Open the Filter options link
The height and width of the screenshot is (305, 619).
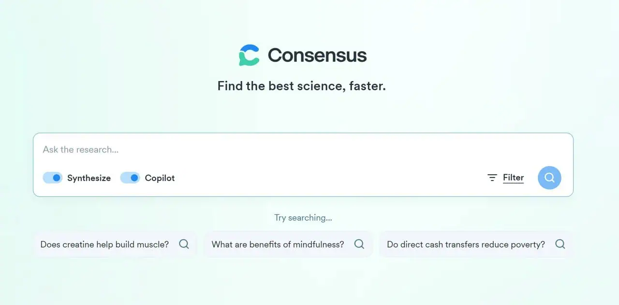[513, 178]
